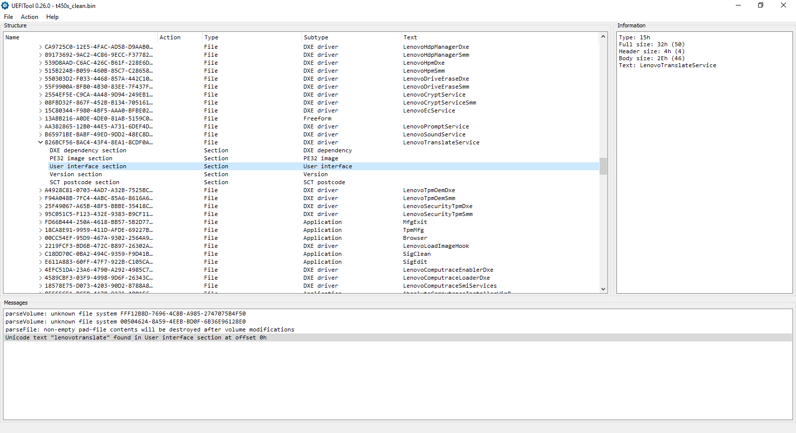This screenshot has width=796, height=433.
Task: Select the 515B224B-B059-460B file row
Action: point(301,71)
